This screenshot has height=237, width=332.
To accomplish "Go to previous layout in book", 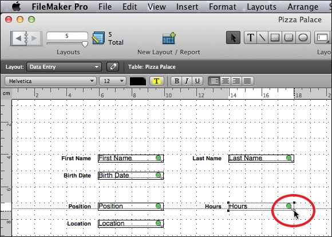I will click(18, 38).
